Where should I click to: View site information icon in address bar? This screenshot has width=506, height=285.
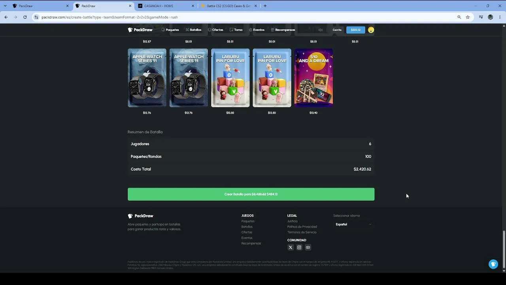pyautogui.click(x=36, y=17)
